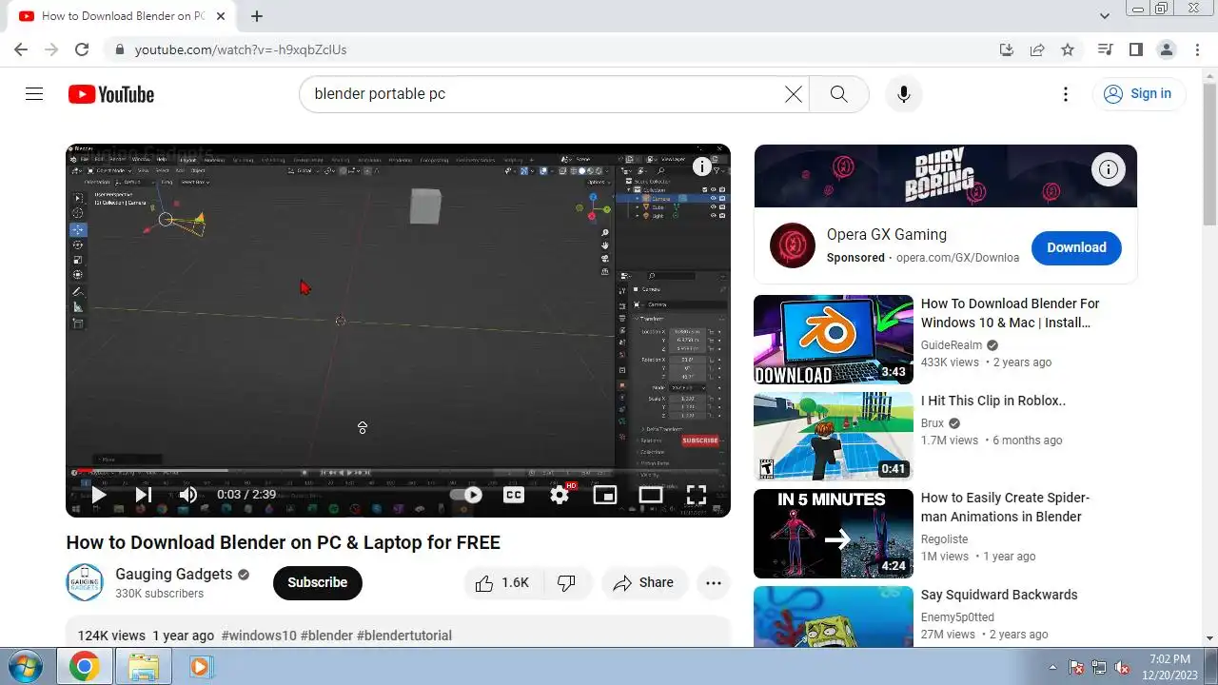
Task: Open player settings gear
Action: (x=560, y=495)
